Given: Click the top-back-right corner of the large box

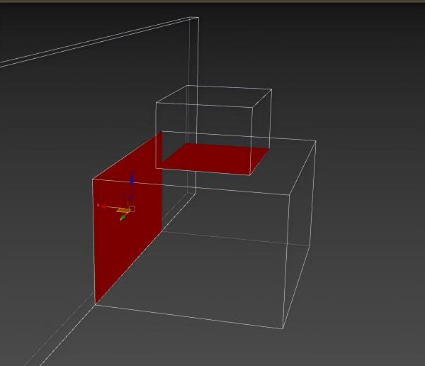Looking at the screenshot, I should [x=315, y=140].
